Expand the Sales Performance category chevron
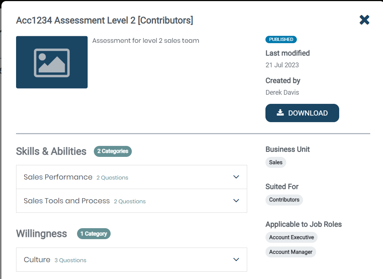Image resolution: width=383 pixels, height=279 pixels. coord(236,177)
